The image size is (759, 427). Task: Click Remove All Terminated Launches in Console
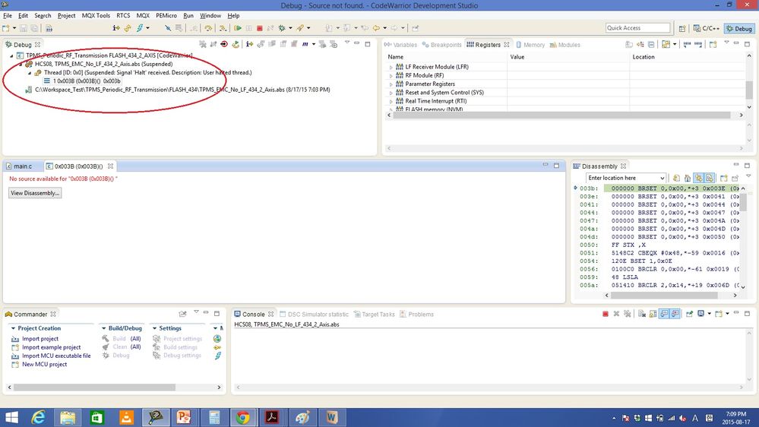(628, 314)
